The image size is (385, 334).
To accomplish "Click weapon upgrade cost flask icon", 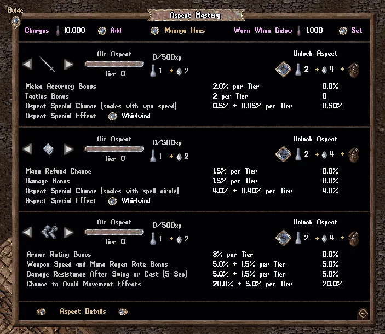I will click(153, 71).
